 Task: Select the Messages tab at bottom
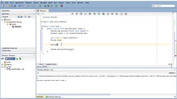(x=40, y=97)
